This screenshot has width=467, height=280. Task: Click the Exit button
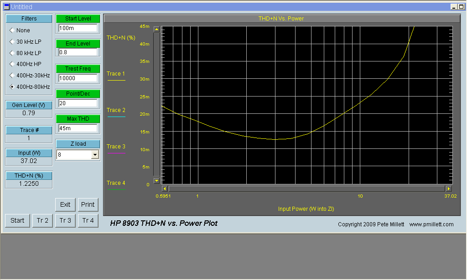tap(65, 204)
